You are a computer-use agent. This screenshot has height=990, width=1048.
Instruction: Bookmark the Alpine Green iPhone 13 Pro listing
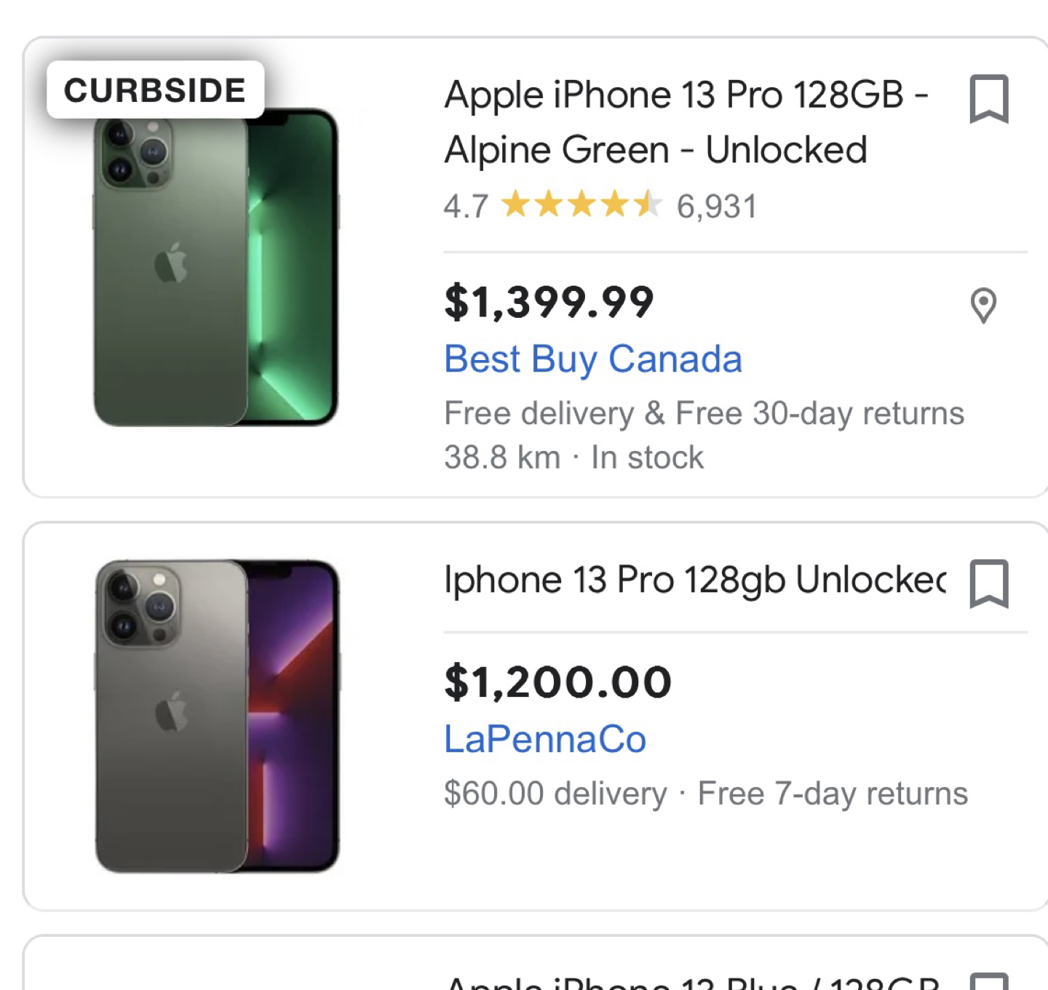pos(989,99)
